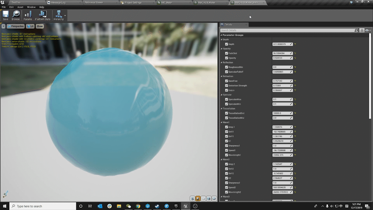The height and width of the screenshot is (210, 373).
Task: Reset Wavelength1 to default arrow
Action: click(x=295, y=155)
